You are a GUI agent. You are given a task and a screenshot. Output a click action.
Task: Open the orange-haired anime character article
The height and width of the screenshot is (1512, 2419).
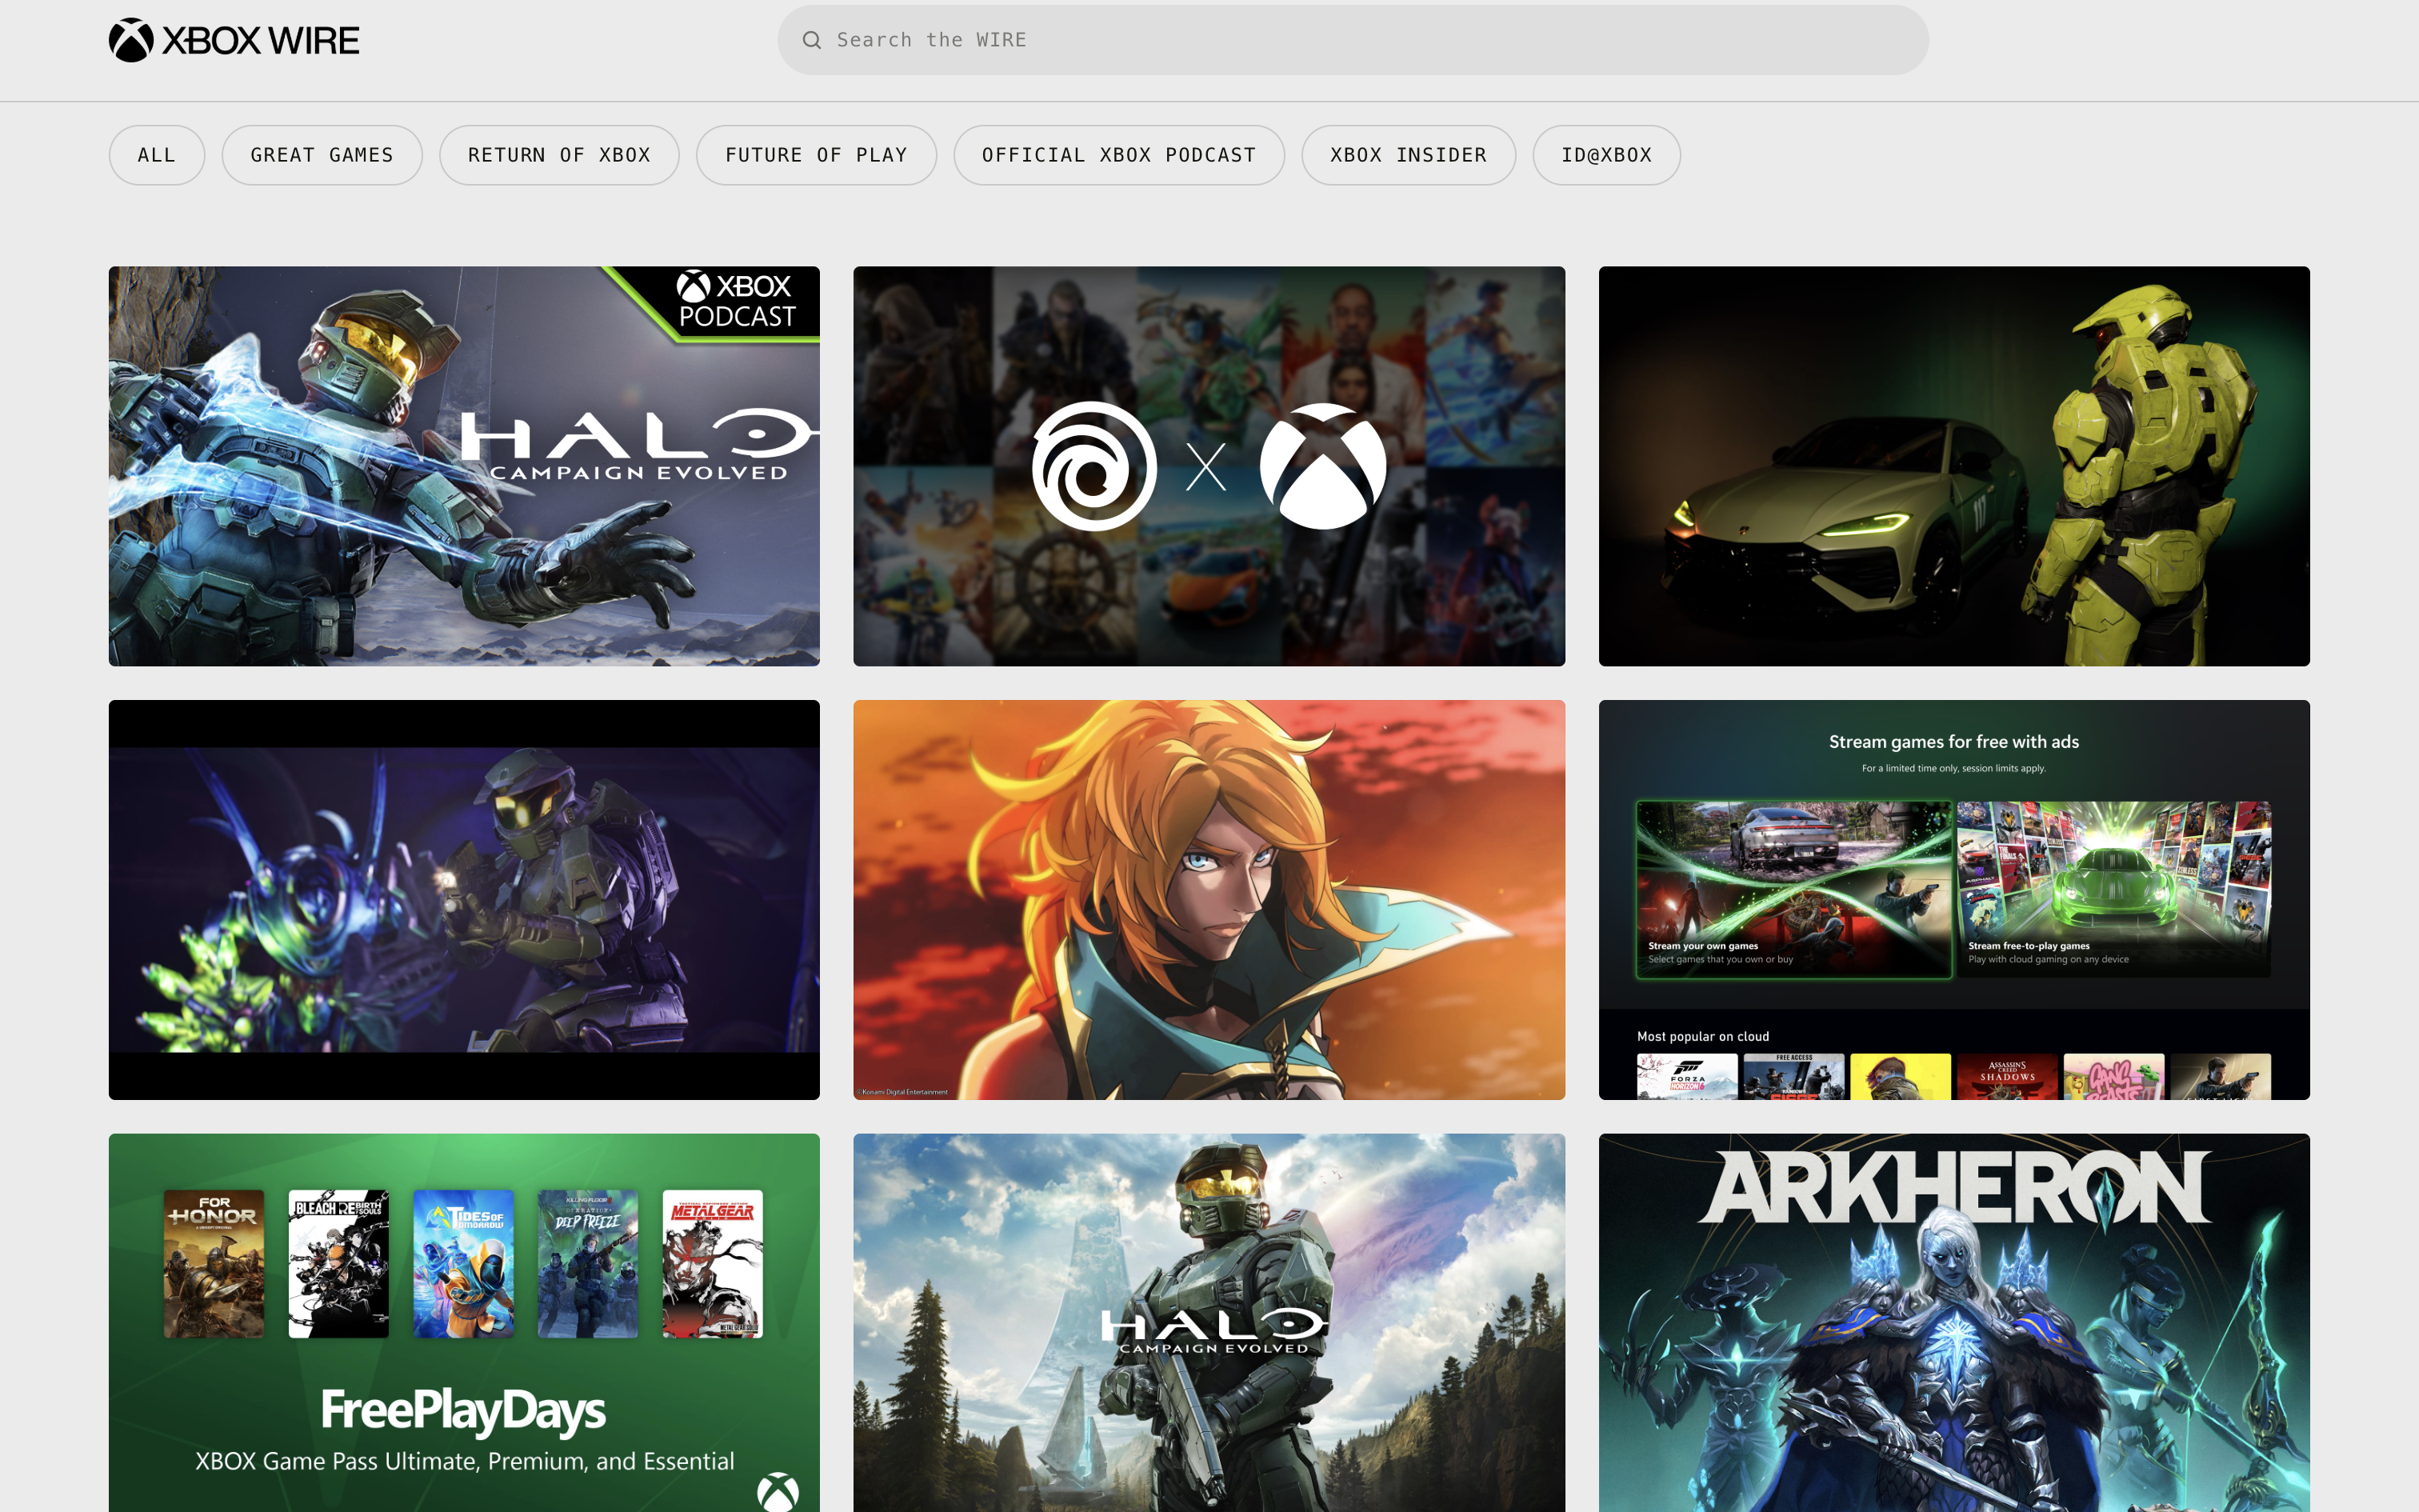1209,900
